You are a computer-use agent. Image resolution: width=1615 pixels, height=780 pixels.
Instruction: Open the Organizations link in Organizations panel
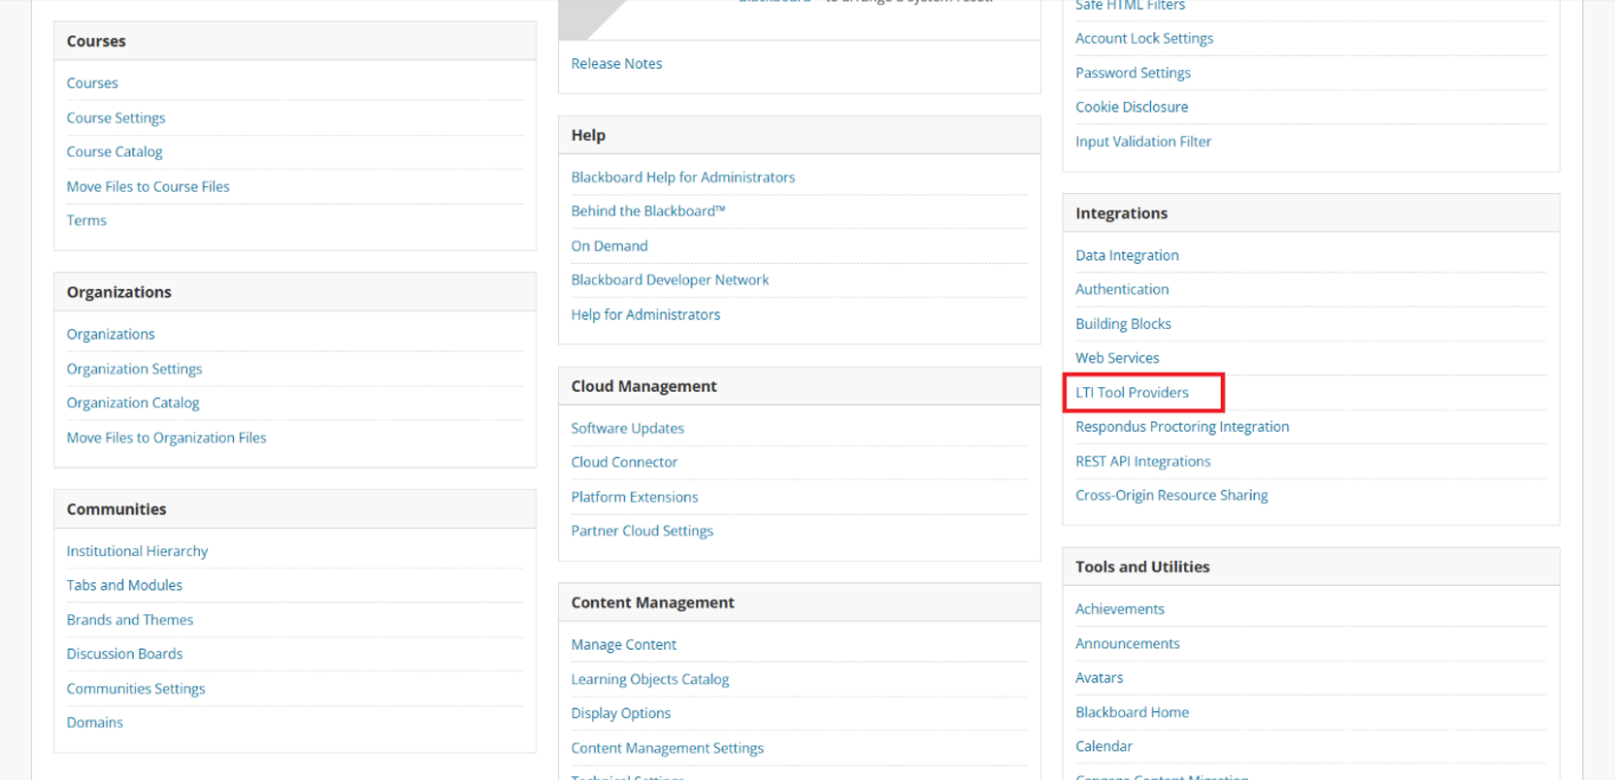coord(111,334)
